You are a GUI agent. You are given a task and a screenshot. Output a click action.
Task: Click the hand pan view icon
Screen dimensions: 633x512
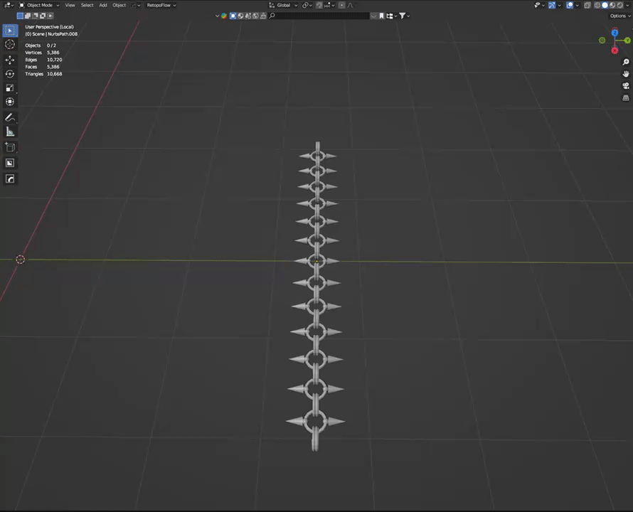(626, 74)
